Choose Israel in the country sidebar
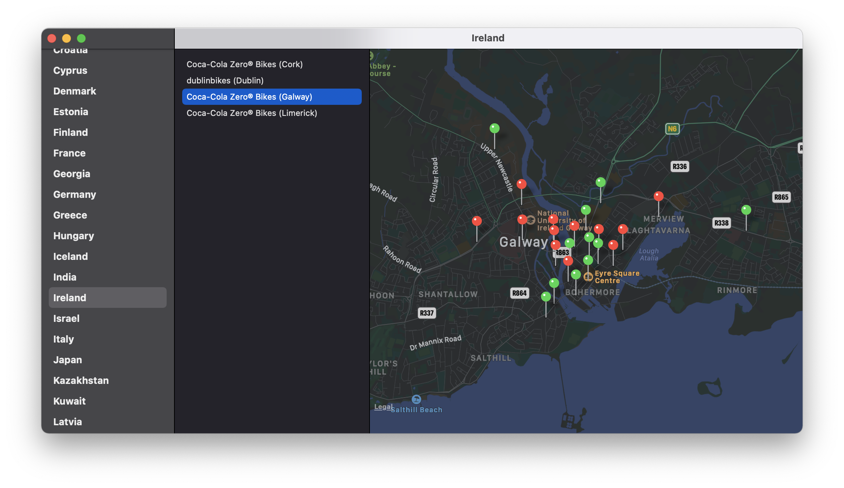 coord(108,318)
